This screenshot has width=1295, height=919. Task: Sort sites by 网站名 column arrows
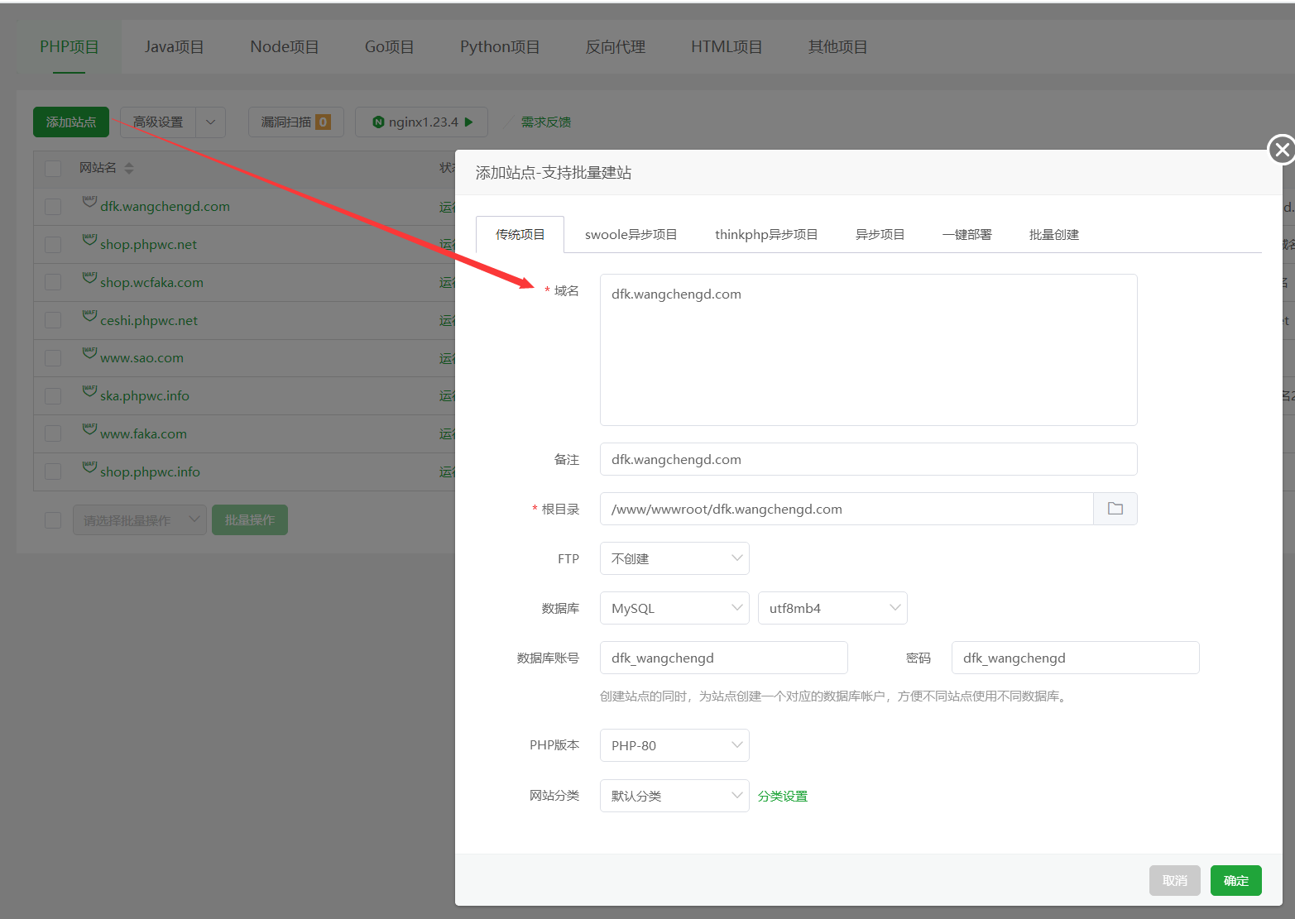coord(128,168)
